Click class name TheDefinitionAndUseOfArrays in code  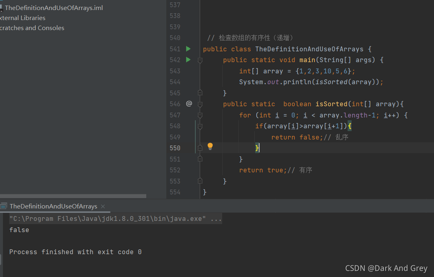coord(309,49)
